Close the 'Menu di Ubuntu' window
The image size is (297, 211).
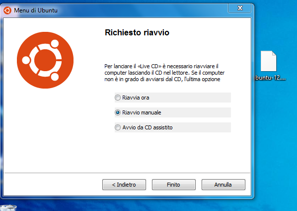[x=240, y=8]
